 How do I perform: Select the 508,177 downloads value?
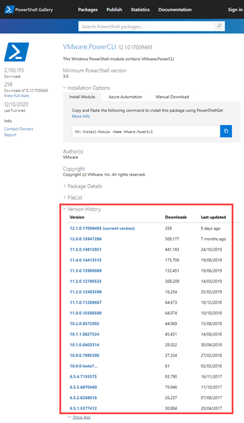(x=172, y=239)
